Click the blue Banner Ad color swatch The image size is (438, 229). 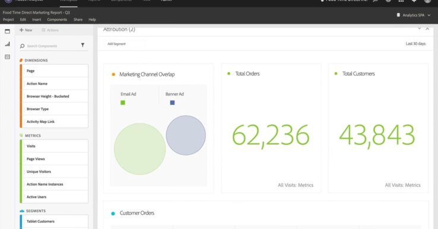172,103
